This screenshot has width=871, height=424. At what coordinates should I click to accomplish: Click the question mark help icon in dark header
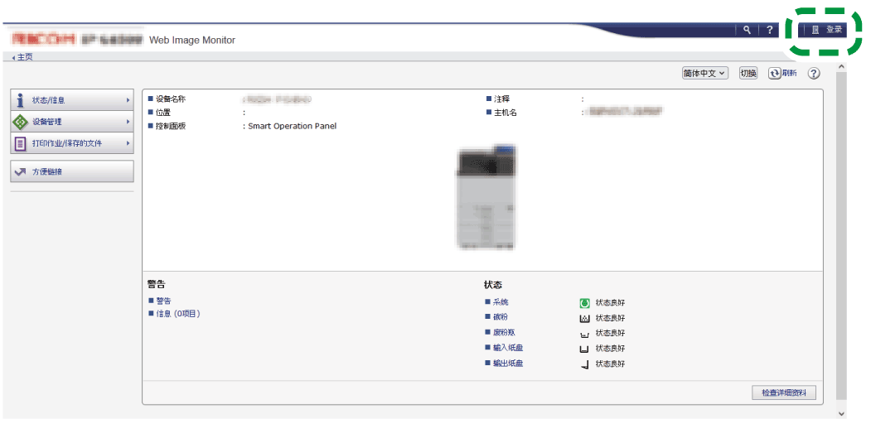770,30
